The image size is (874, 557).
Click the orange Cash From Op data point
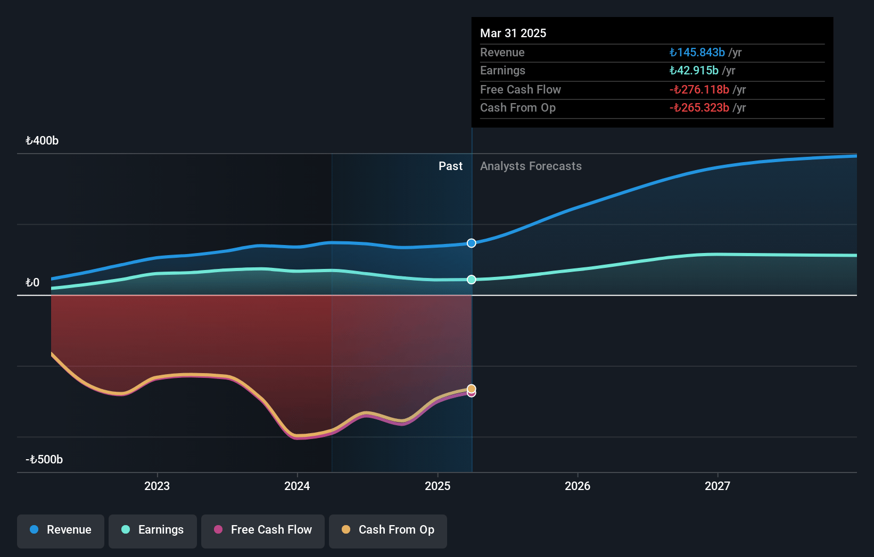(472, 389)
